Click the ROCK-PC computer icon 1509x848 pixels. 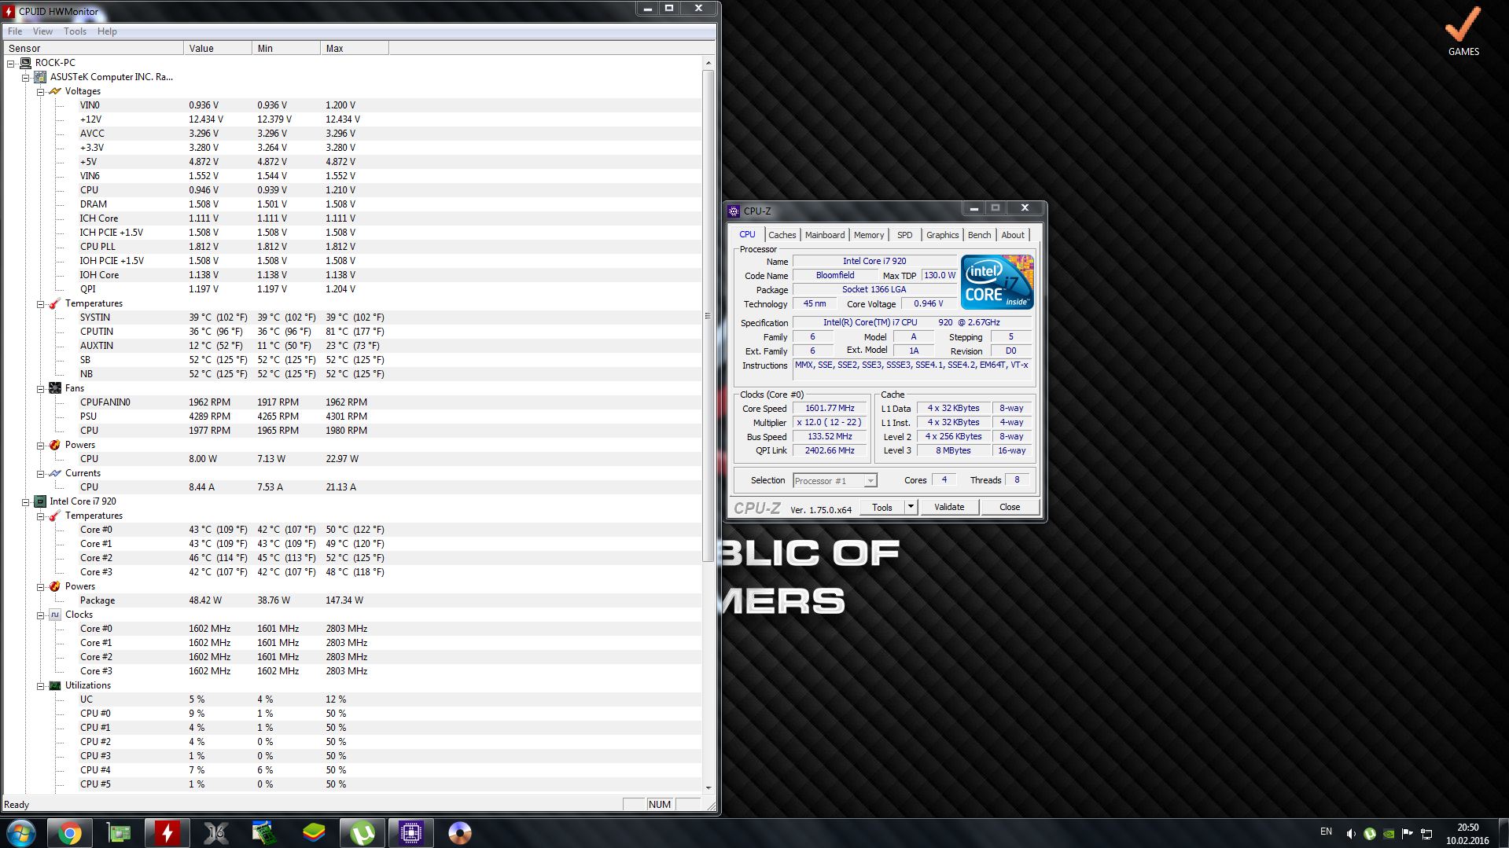(26, 63)
